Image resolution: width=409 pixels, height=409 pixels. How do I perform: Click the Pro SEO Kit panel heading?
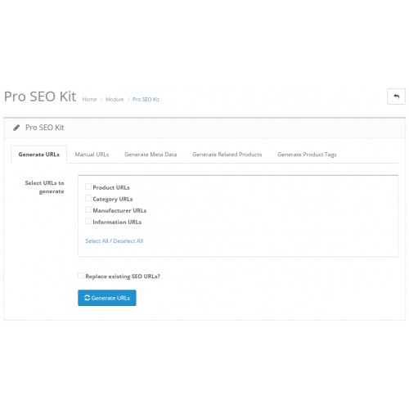click(x=45, y=128)
